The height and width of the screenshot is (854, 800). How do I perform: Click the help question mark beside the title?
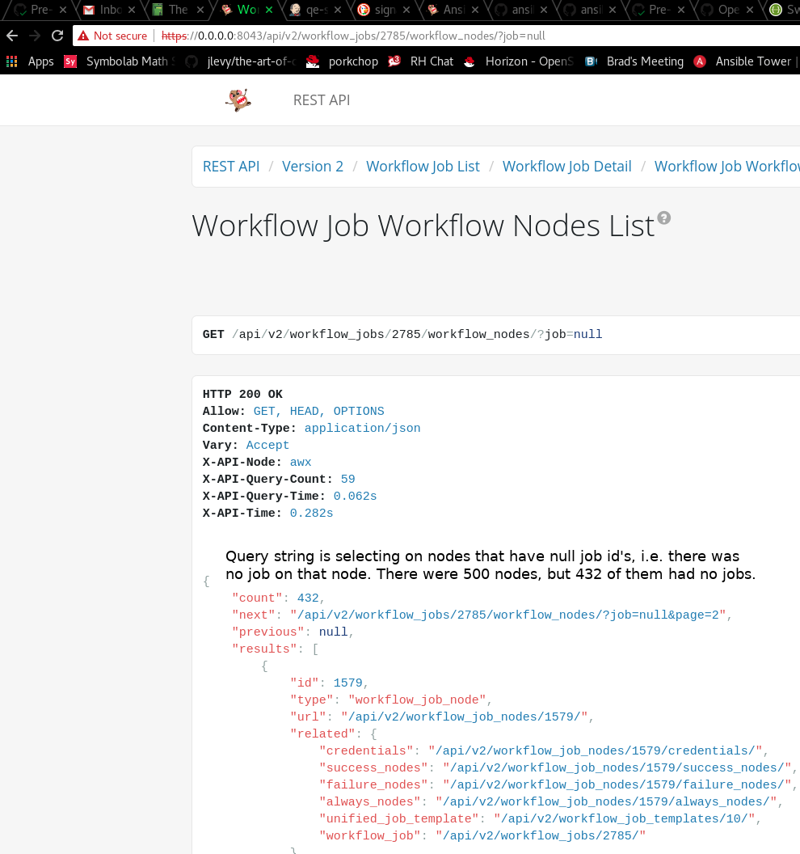pyautogui.click(x=664, y=218)
